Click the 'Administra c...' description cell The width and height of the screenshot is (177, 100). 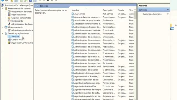point(109,40)
